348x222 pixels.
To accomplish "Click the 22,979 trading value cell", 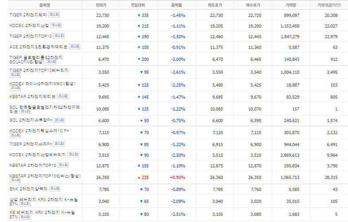I will (x=331, y=37).
